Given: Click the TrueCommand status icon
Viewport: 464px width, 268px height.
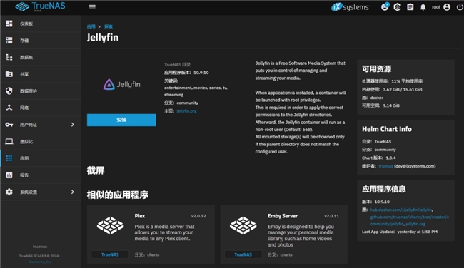Looking at the screenshot, I should (398, 7).
